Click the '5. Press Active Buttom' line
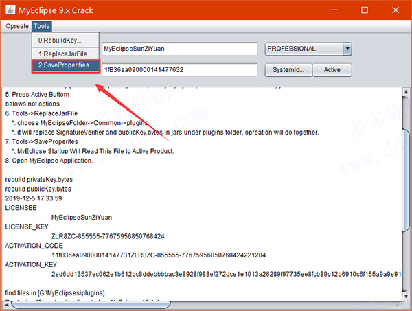 37,95
